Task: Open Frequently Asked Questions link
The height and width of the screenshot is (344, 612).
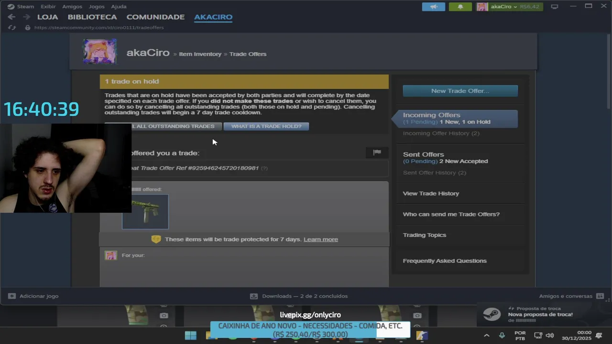Action: pyautogui.click(x=445, y=261)
